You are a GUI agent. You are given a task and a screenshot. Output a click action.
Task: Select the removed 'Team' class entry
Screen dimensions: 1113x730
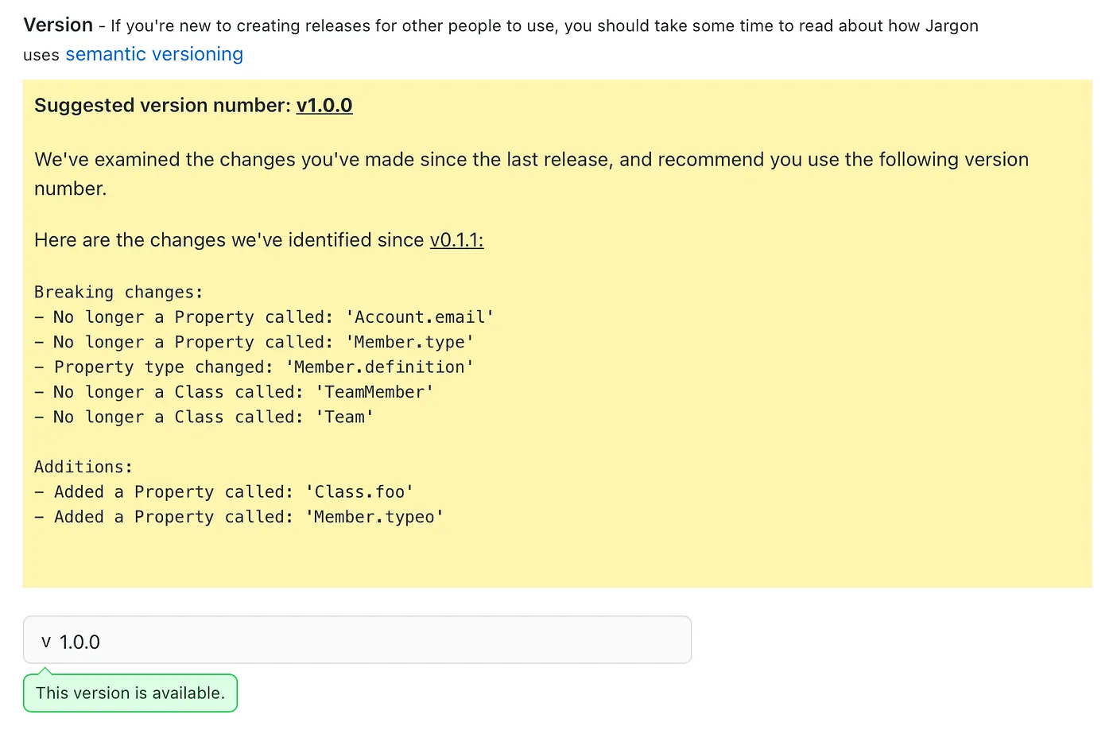click(204, 417)
